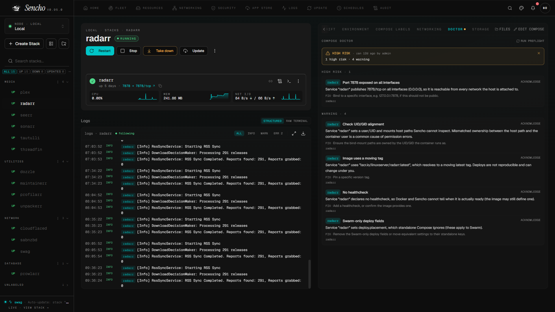
Task: Download the radarr logs
Action: tap(303, 133)
